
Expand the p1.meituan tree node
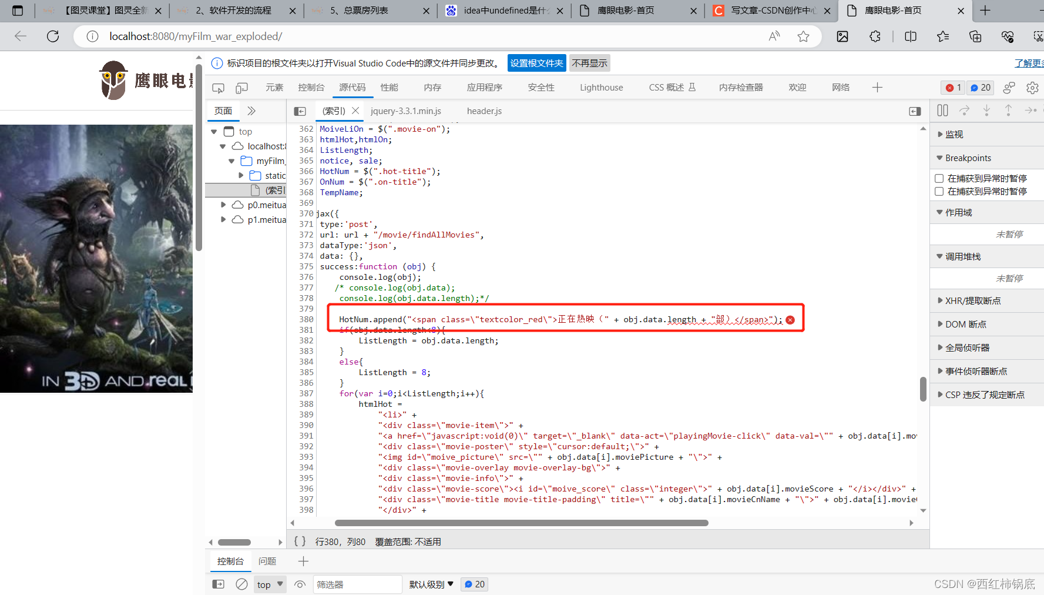click(x=223, y=219)
